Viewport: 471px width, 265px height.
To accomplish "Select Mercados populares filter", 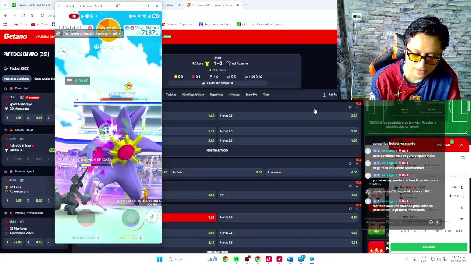I will 17,78.
